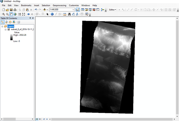The image size is (179, 121).
Task: Uncheck the subset_0_of_2016 layer visibility
Action: click(x=9, y=30)
